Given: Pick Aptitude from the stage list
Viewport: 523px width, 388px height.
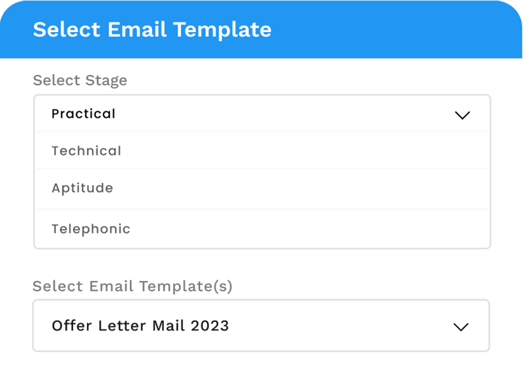Looking at the screenshot, I should pyautogui.click(x=82, y=188).
